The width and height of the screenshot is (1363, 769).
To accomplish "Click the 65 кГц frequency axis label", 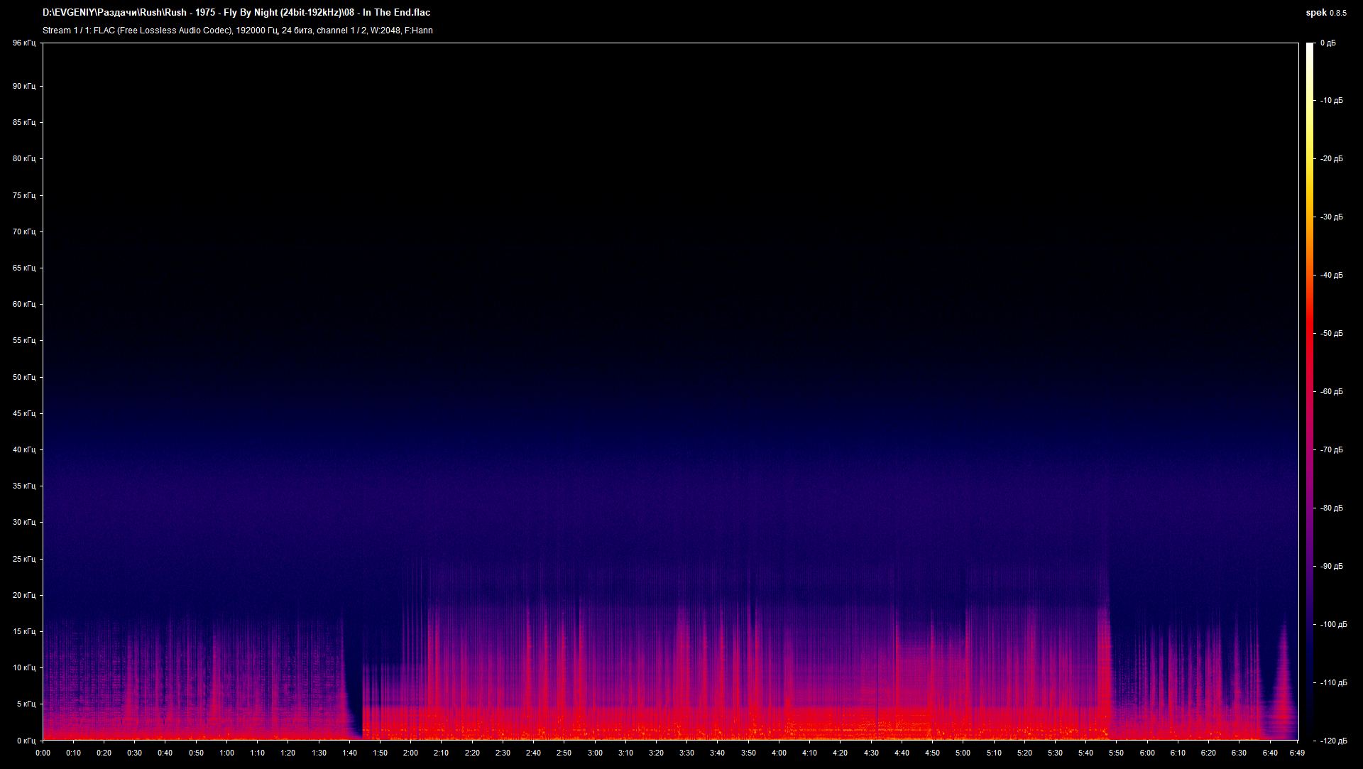I will (24, 268).
